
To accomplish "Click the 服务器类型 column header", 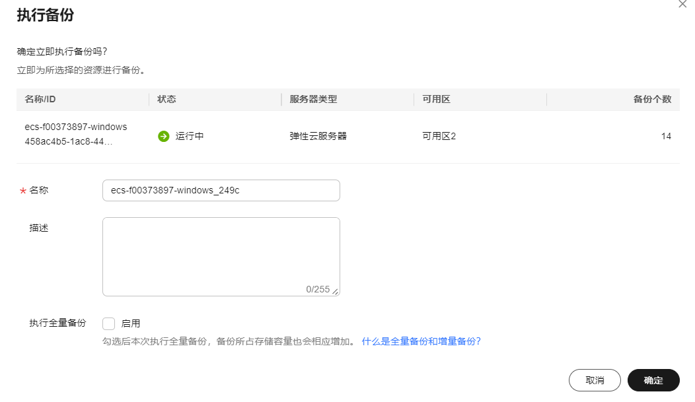I will point(313,99).
